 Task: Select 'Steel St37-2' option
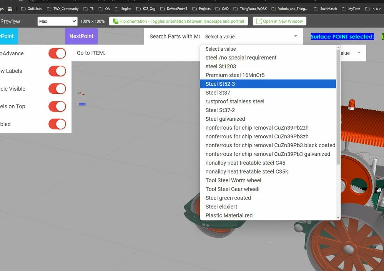tap(268, 110)
